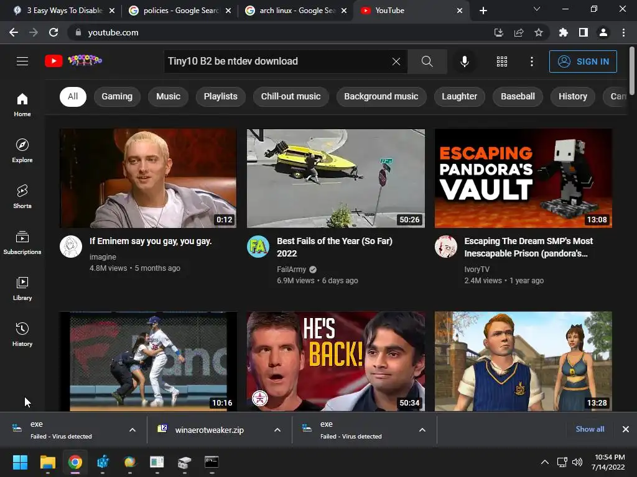637x477 pixels.
Task: Click the imagine channel avatar
Action: pyautogui.click(x=71, y=247)
